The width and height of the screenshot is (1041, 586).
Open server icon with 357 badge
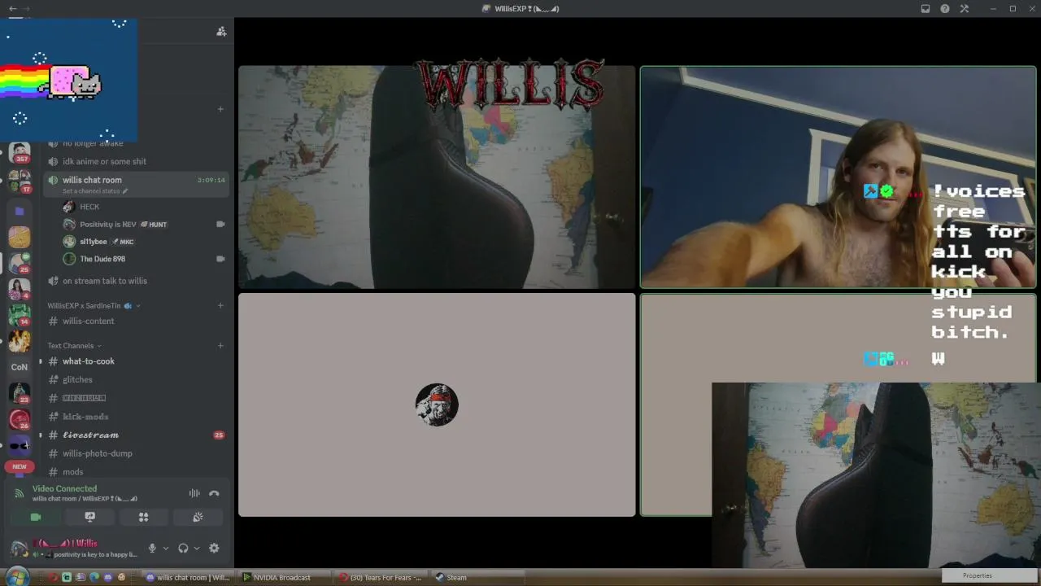(20, 152)
